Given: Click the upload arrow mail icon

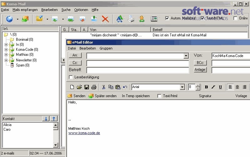Looking at the screenshot, I should coord(94,19).
